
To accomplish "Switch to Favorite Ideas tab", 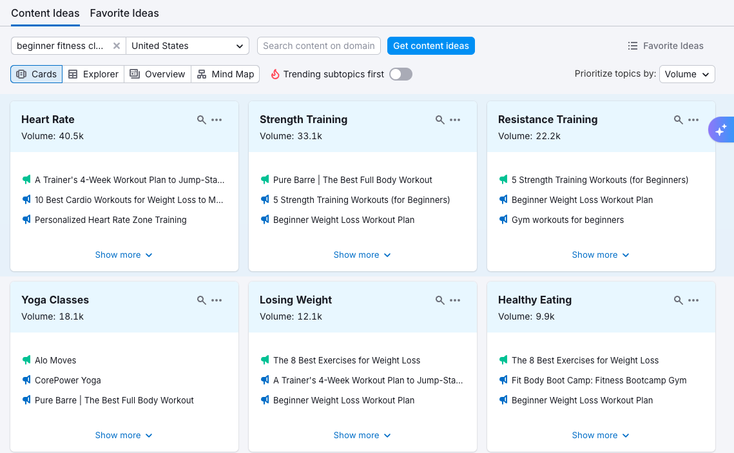I will pos(124,13).
